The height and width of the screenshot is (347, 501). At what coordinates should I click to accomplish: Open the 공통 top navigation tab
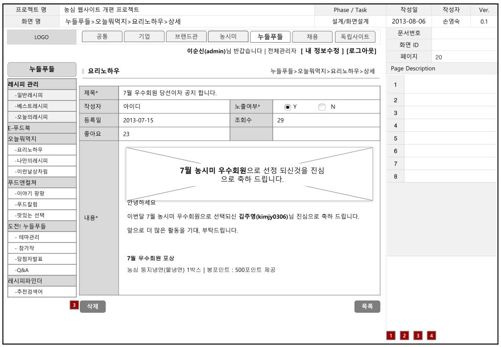click(102, 36)
